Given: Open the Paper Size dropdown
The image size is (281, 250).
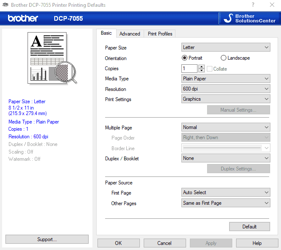Looking at the screenshot, I should tap(226, 47).
